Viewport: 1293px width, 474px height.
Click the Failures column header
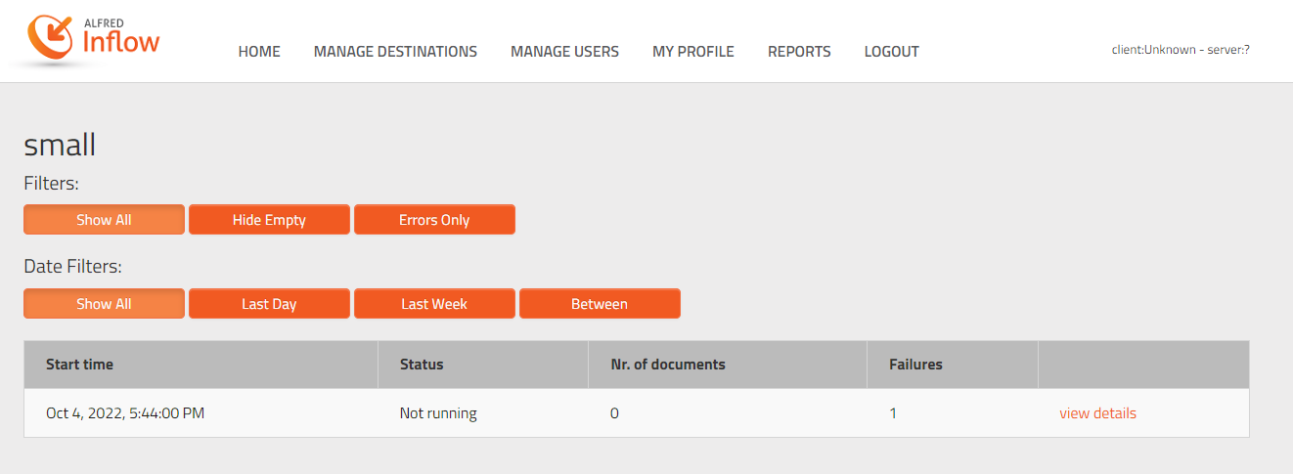915,365
